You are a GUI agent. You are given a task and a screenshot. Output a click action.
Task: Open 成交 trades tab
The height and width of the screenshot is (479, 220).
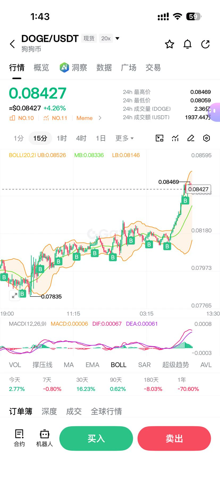coord(74,411)
